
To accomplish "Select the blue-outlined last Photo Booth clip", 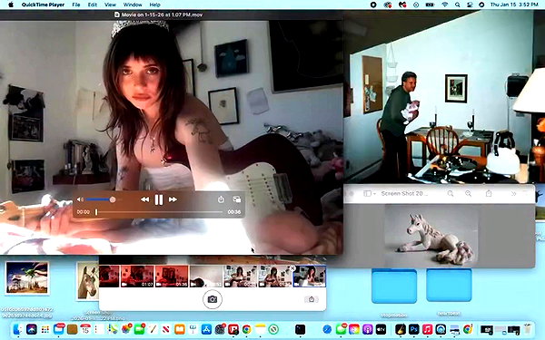I will pyautogui.click(x=310, y=277).
